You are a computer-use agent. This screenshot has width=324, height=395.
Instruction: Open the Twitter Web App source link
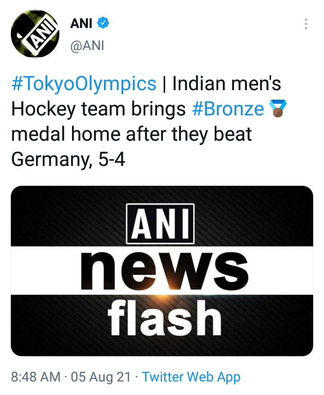[191, 377]
